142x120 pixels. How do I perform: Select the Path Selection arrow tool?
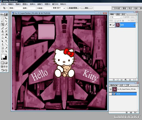3,41
